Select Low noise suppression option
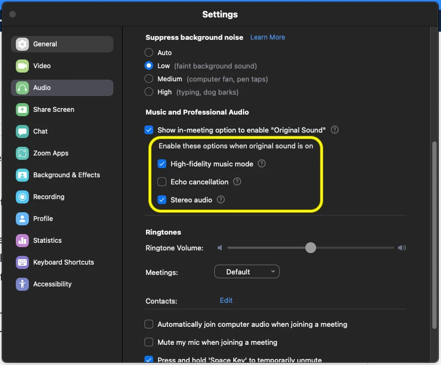 pos(149,65)
